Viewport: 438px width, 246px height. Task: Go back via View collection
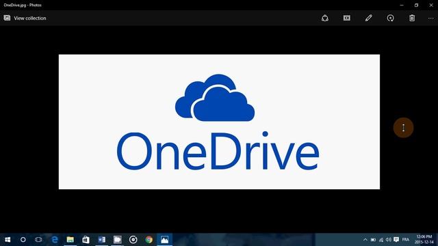30,18
